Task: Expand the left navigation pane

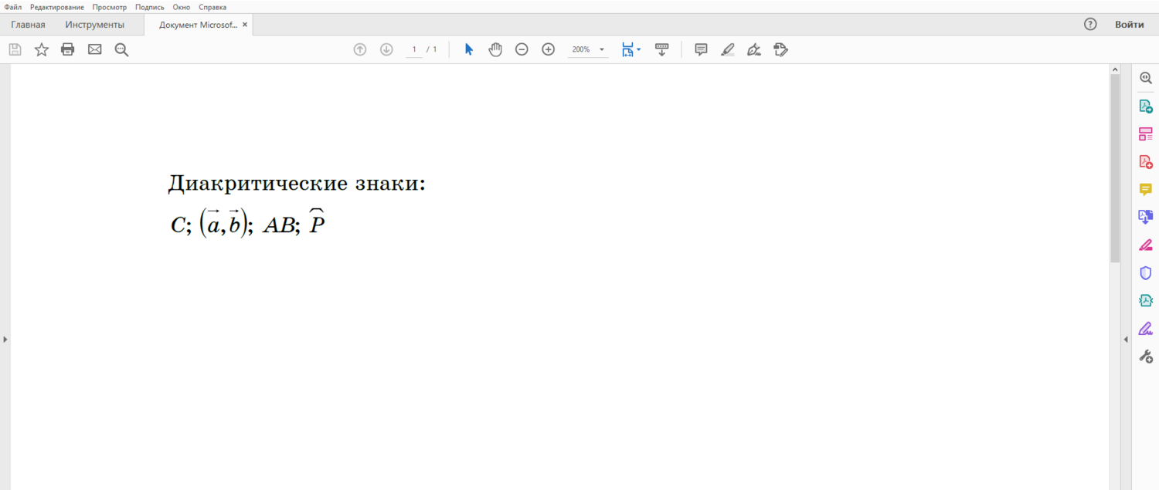Action: (x=5, y=339)
